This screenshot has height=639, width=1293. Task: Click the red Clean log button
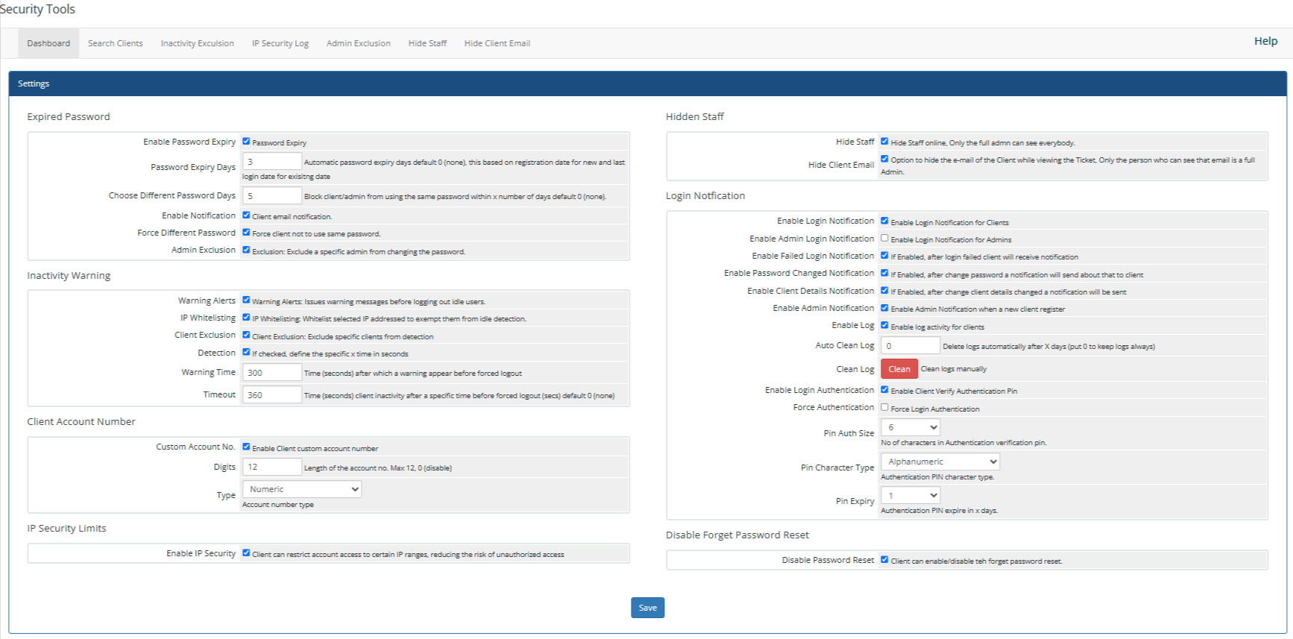pyautogui.click(x=899, y=369)
